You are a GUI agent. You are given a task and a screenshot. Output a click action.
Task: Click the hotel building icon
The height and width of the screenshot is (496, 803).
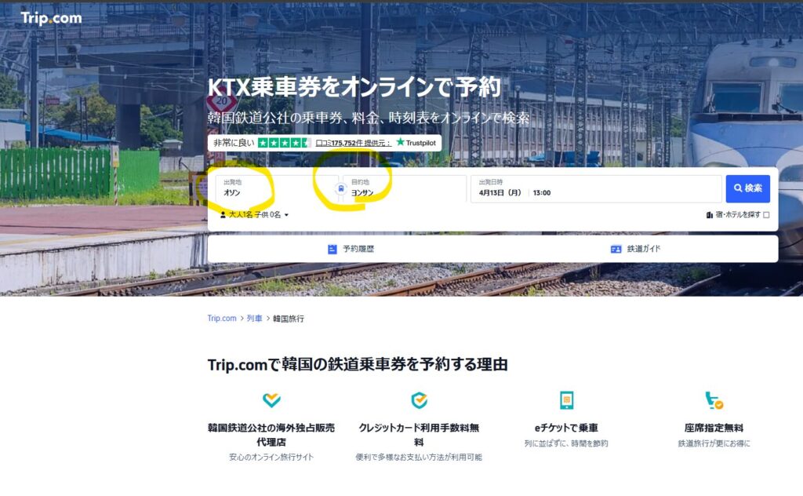coord(709,215)
